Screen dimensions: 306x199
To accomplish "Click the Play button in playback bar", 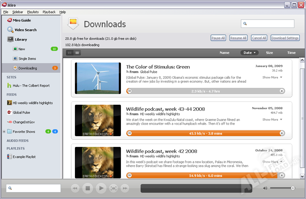I will click(x=101, y=188).
